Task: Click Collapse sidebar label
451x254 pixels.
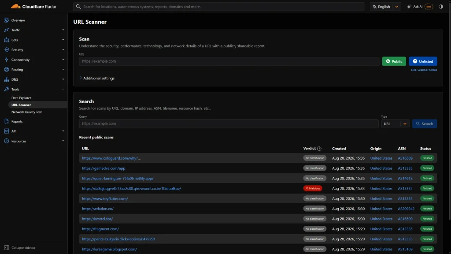Action: pos(23,248)
